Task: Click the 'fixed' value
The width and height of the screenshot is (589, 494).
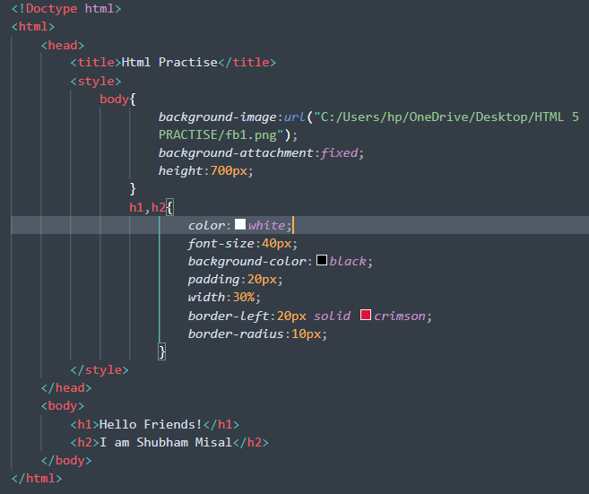Action: coord(339,153)
